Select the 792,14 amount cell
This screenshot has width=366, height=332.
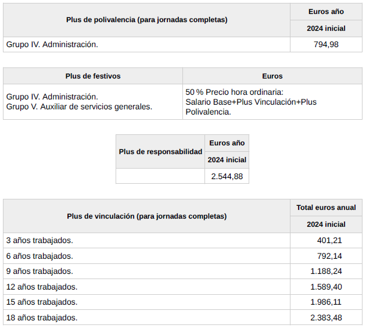329,256
